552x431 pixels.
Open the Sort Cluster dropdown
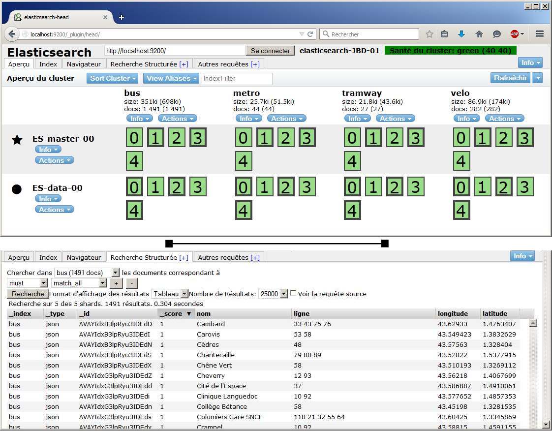(x=113, y=78)
